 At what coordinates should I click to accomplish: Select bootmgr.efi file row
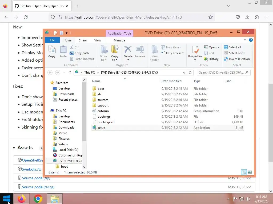pyautogui.click(x=167, y=122)
